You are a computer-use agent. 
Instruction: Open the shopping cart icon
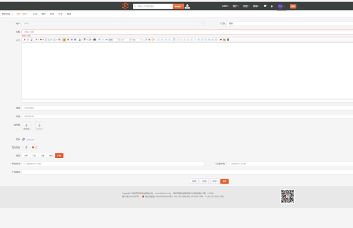265,6
